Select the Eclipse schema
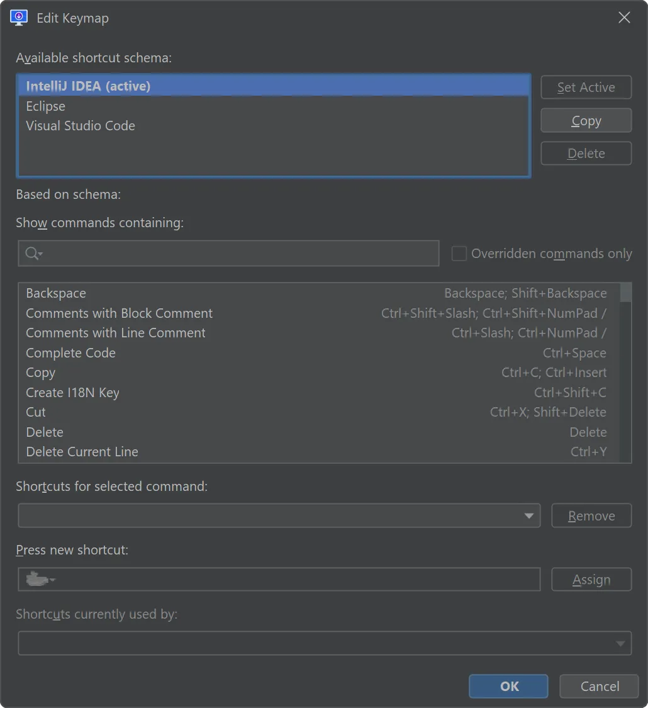Viewport: 648px width, 708px height. (x=274, y=106)
